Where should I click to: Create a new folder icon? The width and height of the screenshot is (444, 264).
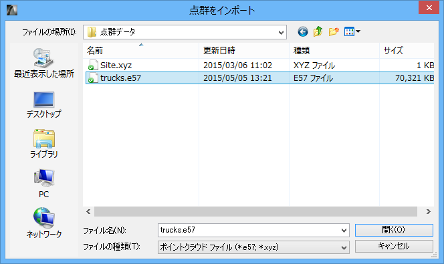click(334, 31)
